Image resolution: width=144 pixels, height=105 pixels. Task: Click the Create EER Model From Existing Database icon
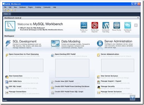[x=53, y=87]
